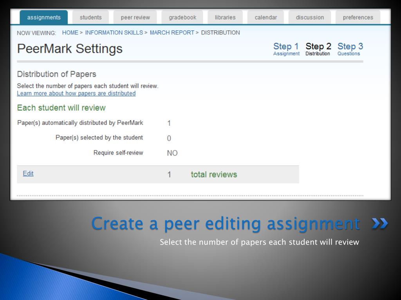401x300 pixels.
Task: Jump to Step 3 Questions
Action: (350, 49)
